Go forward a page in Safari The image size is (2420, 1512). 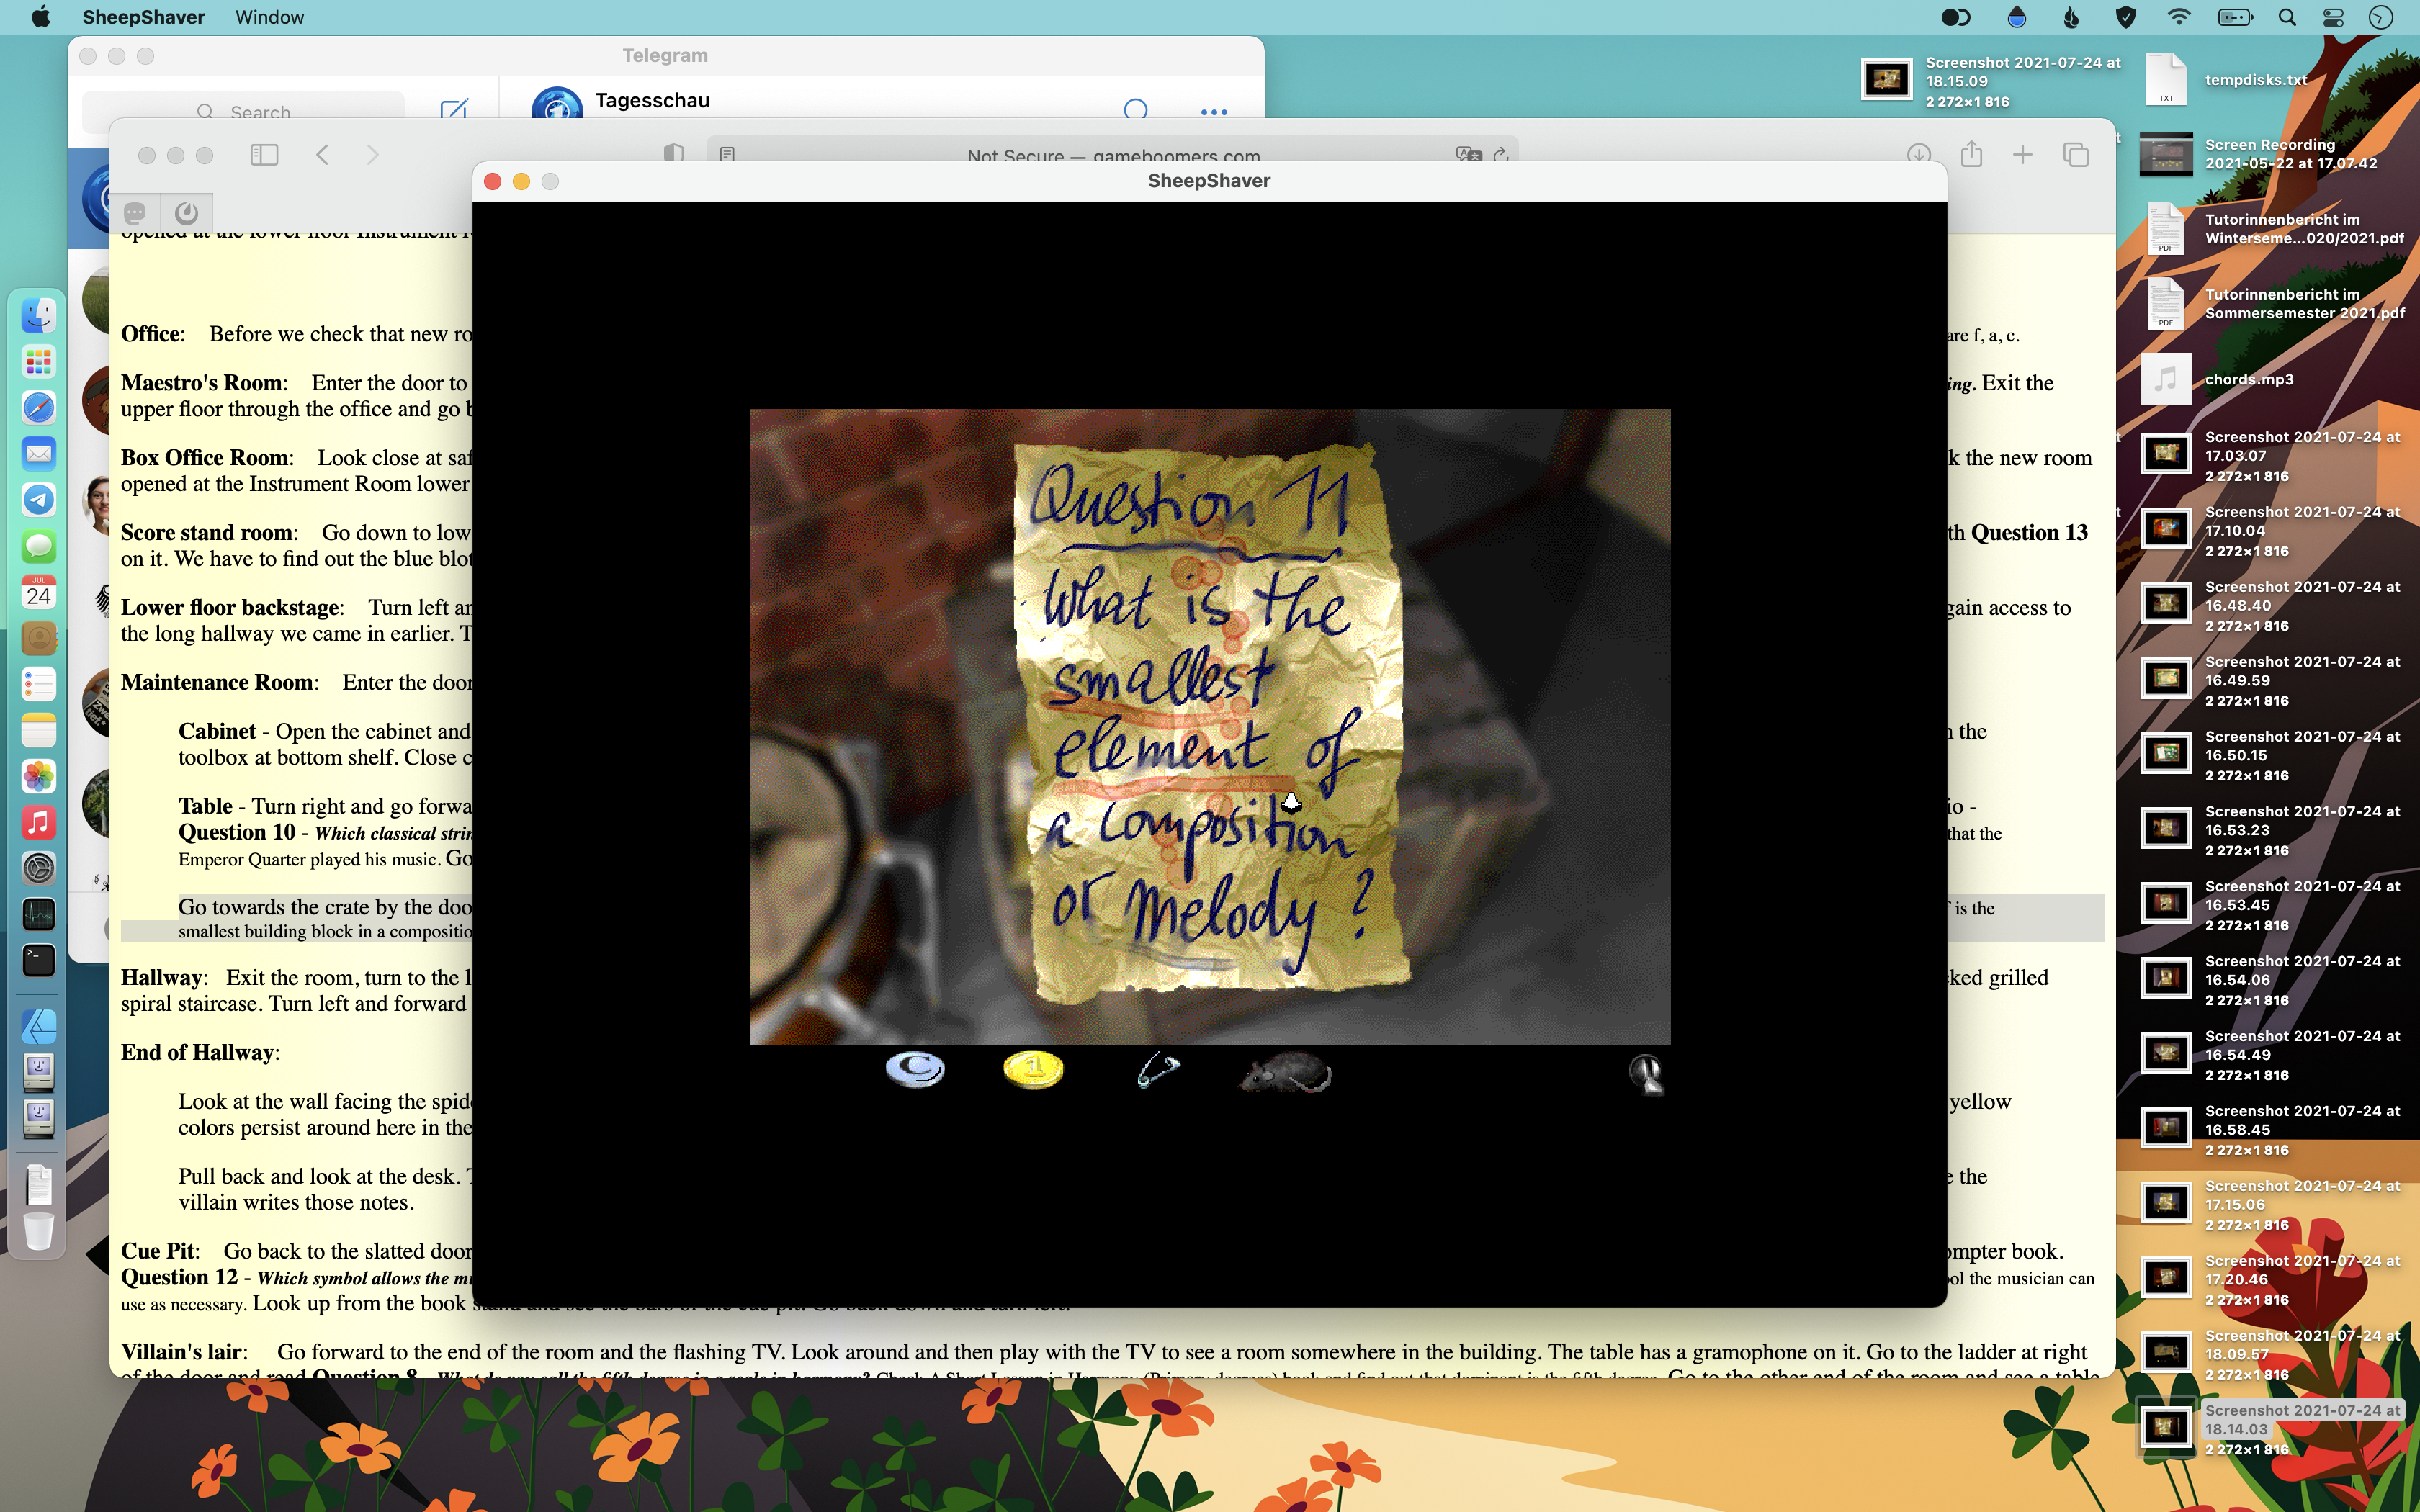click(372, 155)
